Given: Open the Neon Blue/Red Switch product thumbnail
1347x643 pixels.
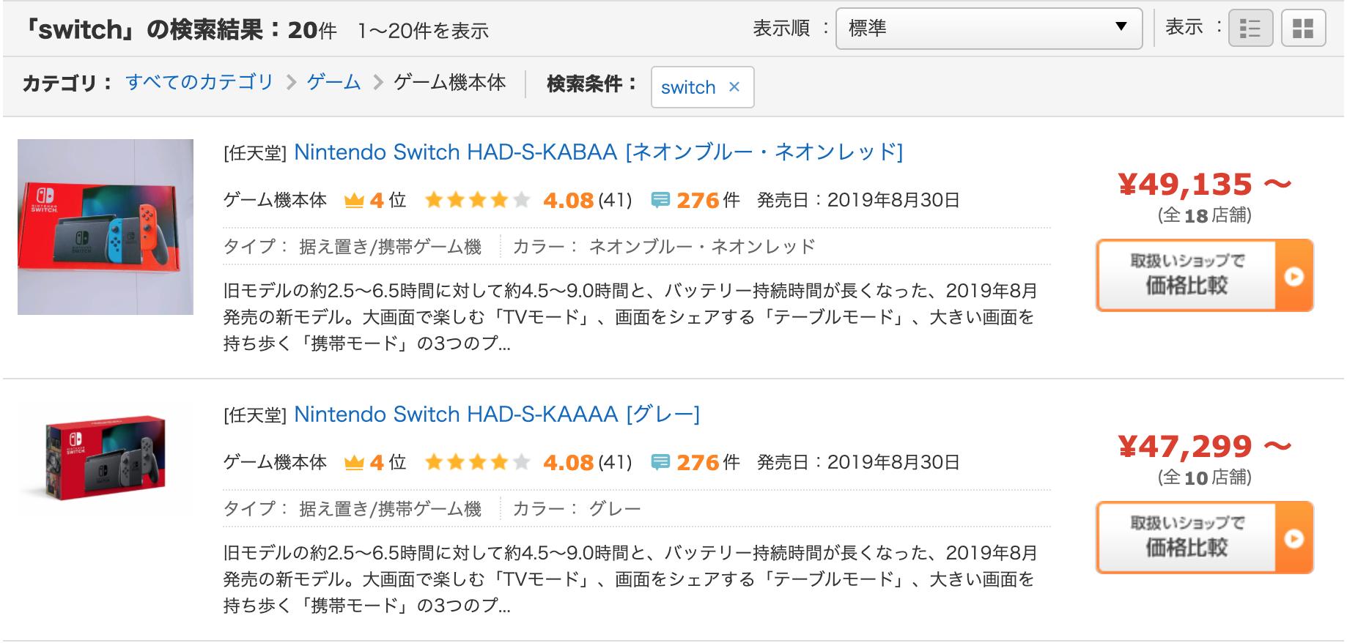Looking at the screenshot, I should coord(106,227).
